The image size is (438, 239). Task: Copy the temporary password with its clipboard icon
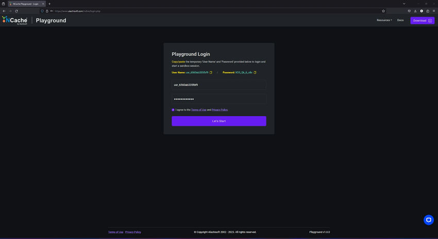click(255, 73)
